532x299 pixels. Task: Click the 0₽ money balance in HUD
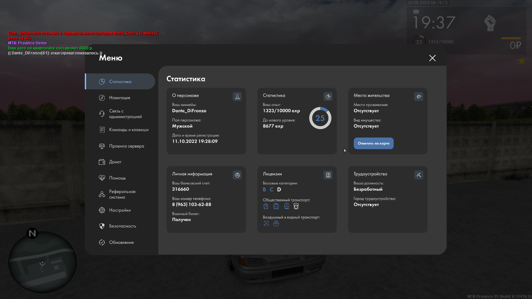point(515,46)
